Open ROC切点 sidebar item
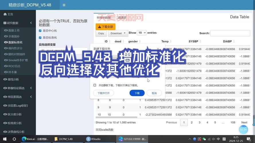The height and width of the screenshot is (143, 255). point(12,66)
